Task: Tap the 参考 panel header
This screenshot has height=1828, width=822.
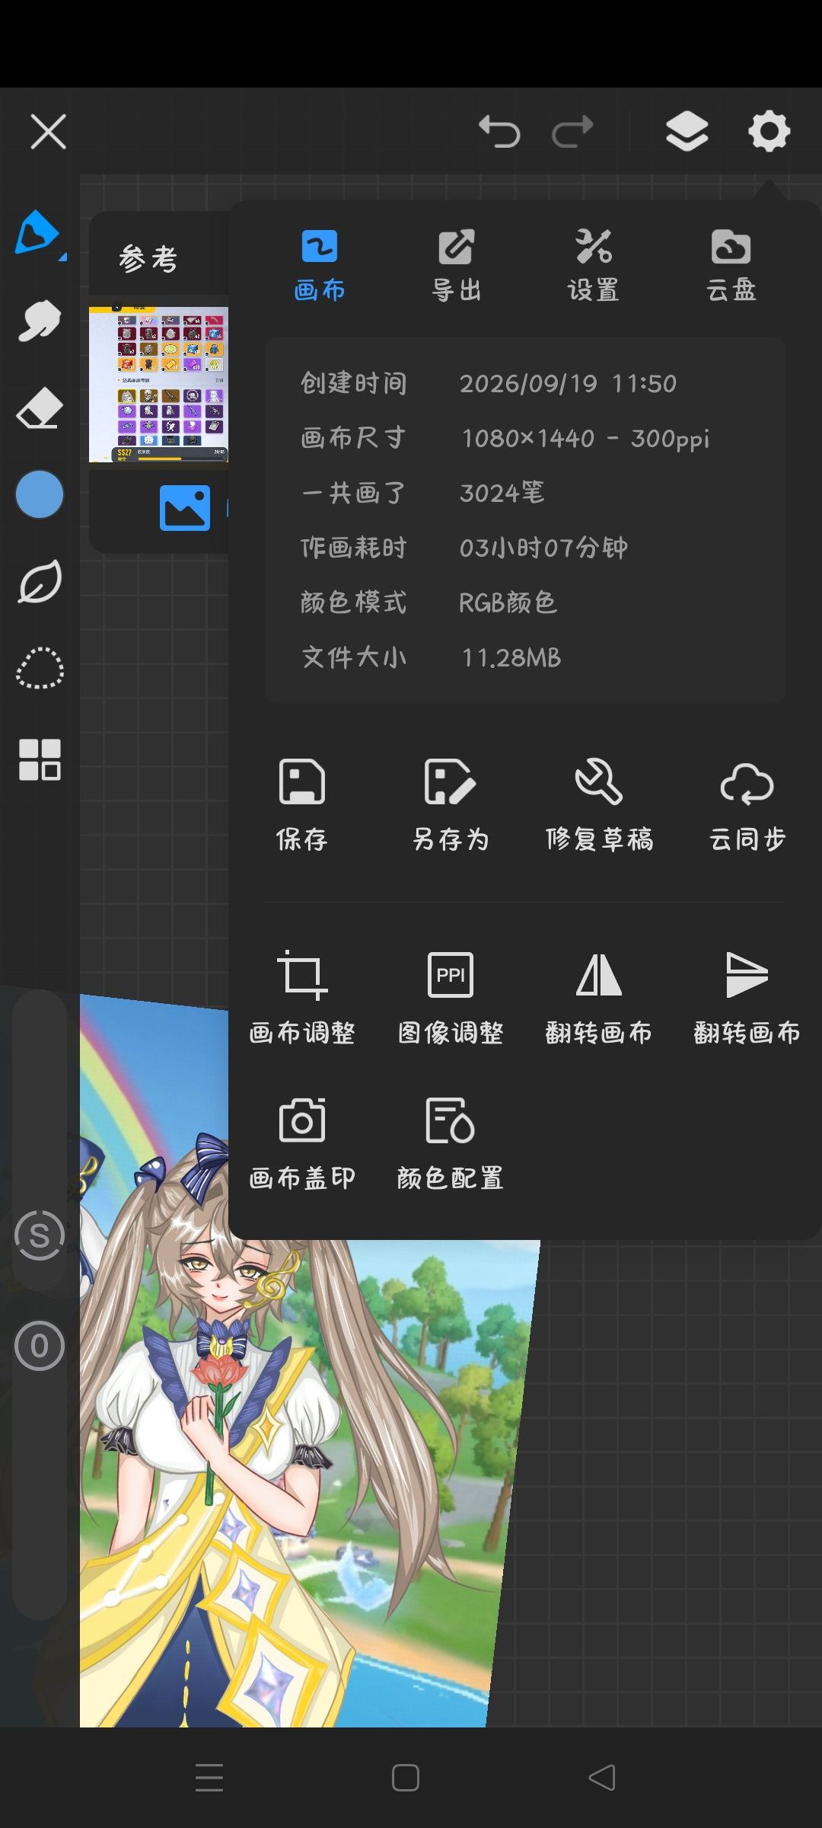Action: [x=148, y=259]
